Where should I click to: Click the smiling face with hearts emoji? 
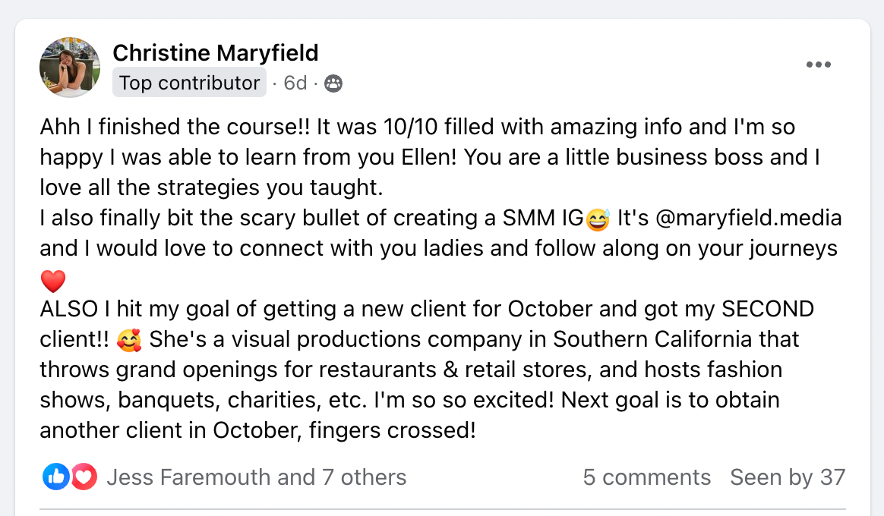[x=130, y=340]
